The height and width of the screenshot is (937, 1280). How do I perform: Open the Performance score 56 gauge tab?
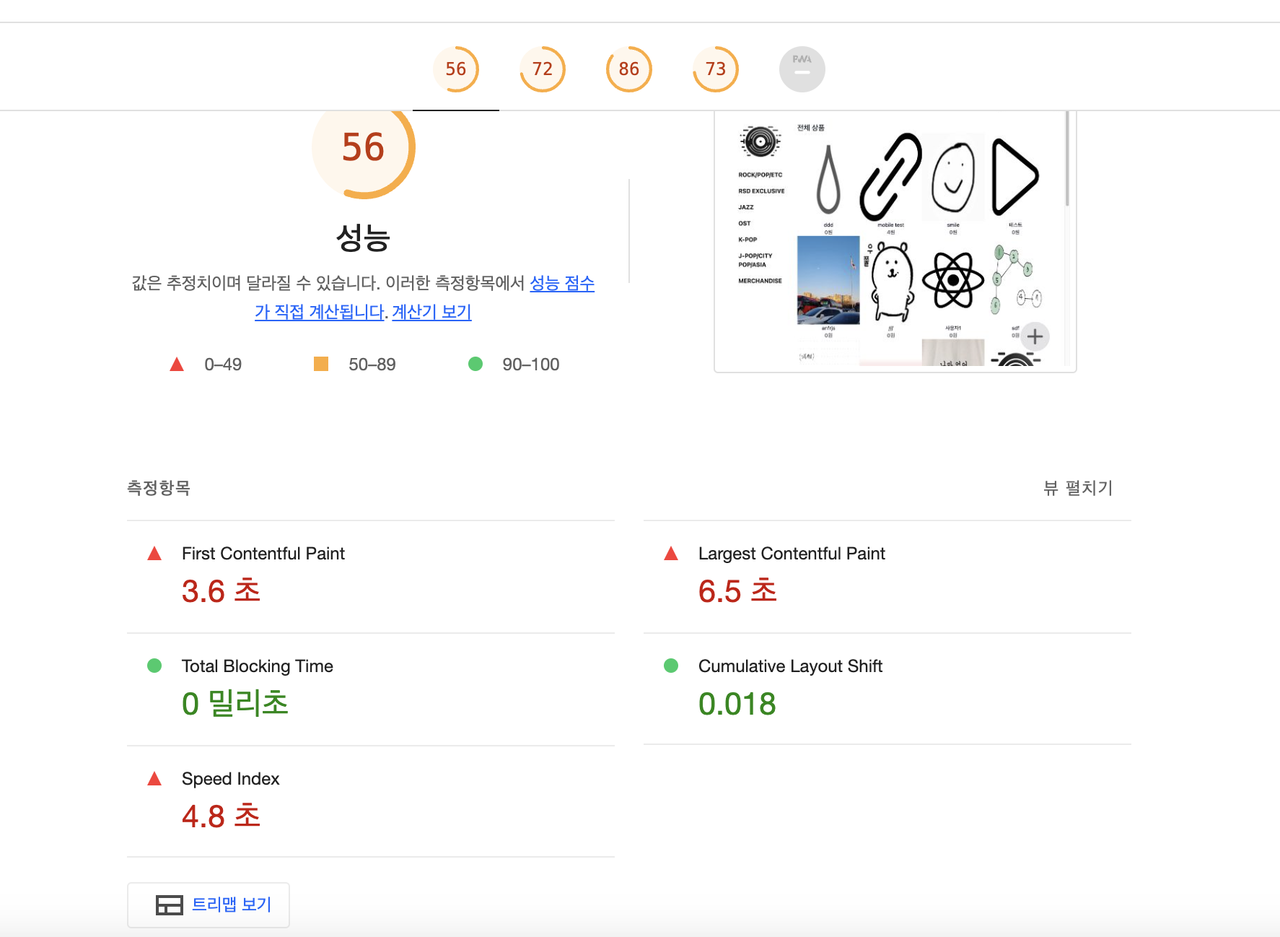tap(456, 69)
